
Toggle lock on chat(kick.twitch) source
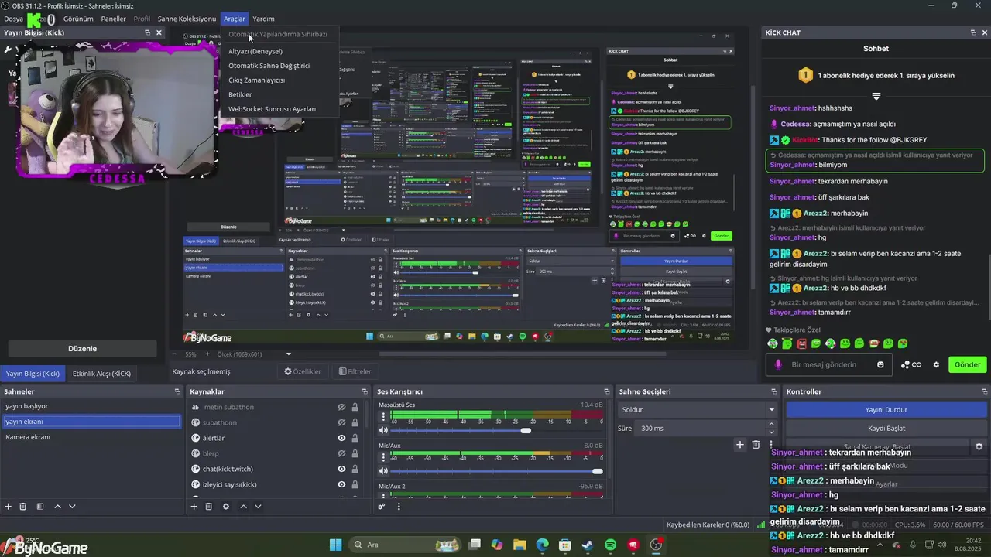point(355,469)
